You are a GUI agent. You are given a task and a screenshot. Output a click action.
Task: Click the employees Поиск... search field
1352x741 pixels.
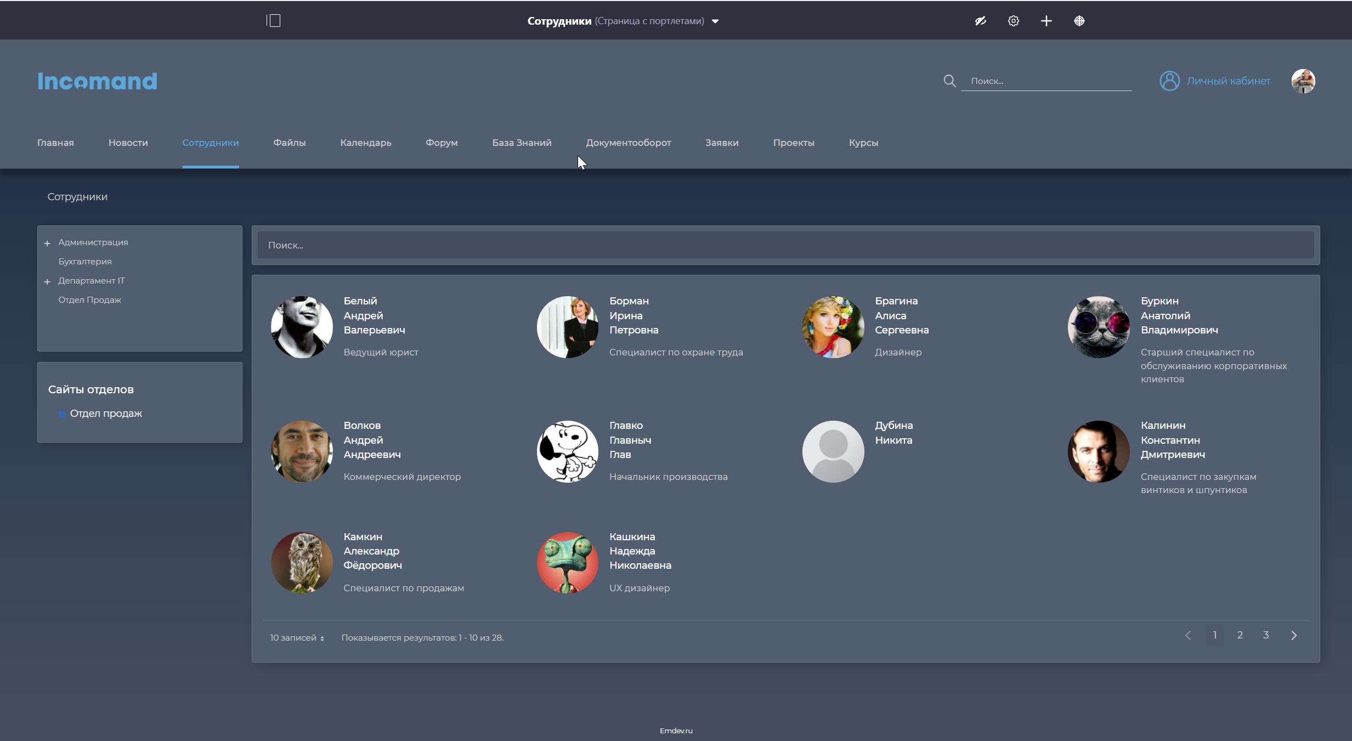coord(785,245)
